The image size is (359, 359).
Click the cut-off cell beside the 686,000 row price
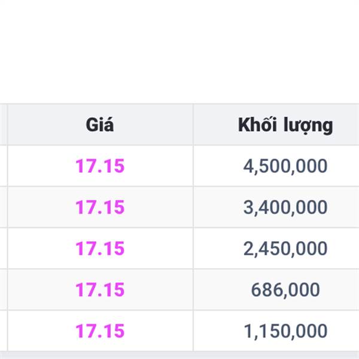(4, 290)
